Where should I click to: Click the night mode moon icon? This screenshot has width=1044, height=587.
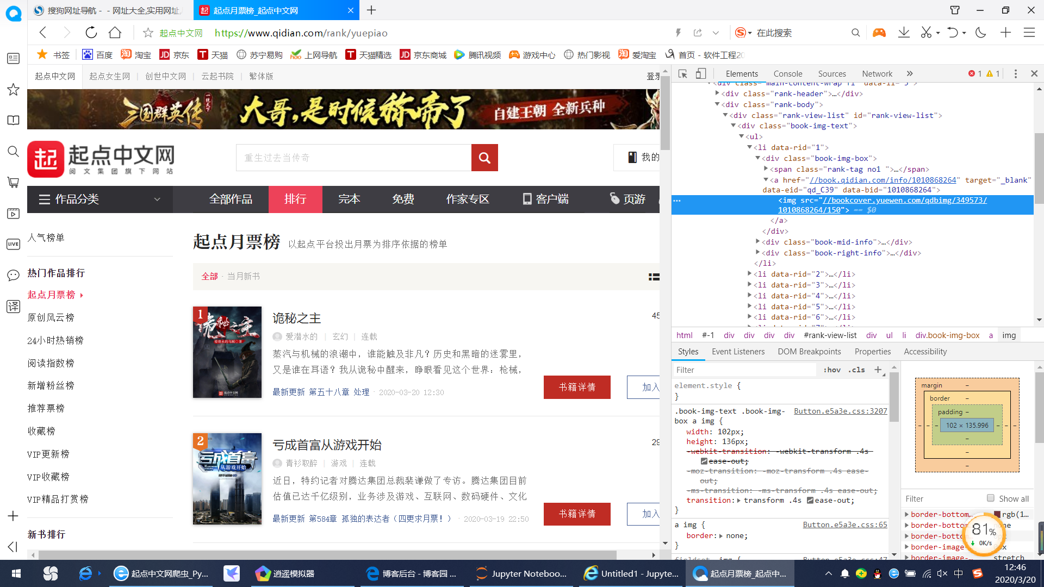click(981, 33)
